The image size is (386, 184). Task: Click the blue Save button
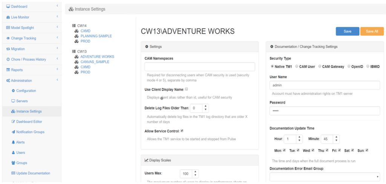pyautogui.click(x=347, y=31)
